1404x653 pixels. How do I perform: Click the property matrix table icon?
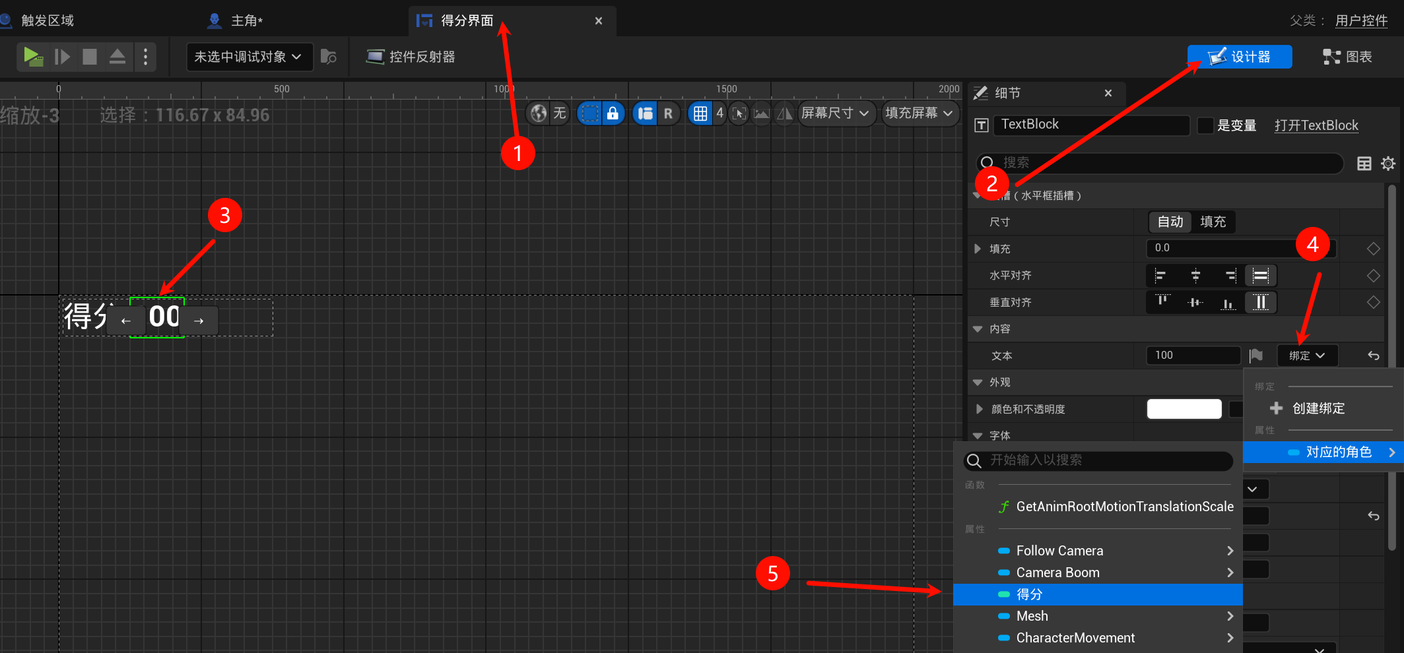(1364, 164)
